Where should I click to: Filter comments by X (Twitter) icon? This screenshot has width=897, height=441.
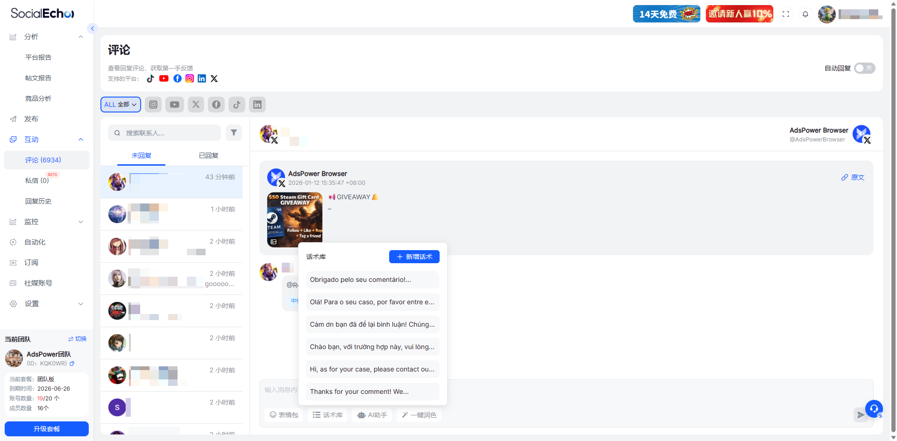[196, 105]
